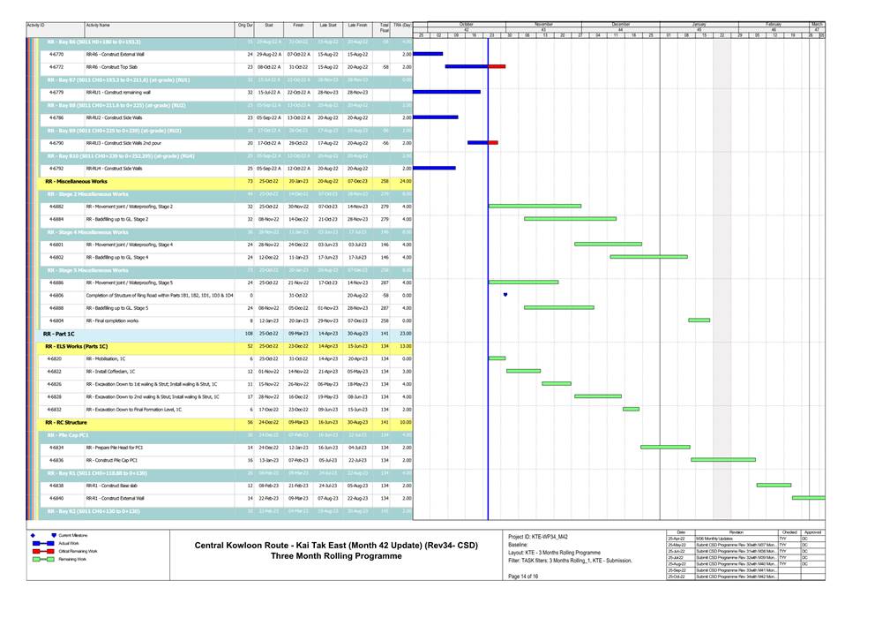Collapse the RR - Part 1C group band
Screen dimensions: 875x618
(x=60, y=334)
